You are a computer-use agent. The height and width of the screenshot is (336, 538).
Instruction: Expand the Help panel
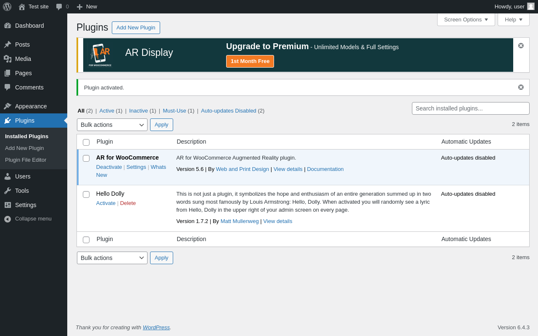[x=513, y=19]
